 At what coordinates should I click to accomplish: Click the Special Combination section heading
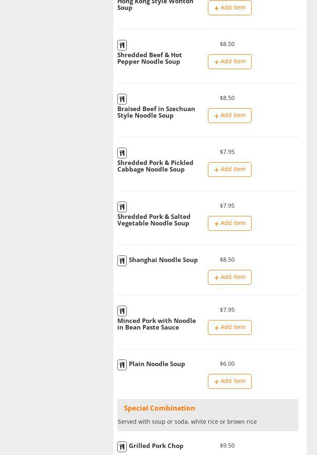(159, 408)
